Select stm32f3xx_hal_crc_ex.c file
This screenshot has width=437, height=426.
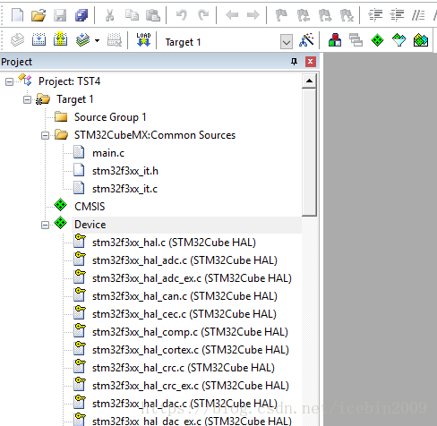[x=191, y=386]
